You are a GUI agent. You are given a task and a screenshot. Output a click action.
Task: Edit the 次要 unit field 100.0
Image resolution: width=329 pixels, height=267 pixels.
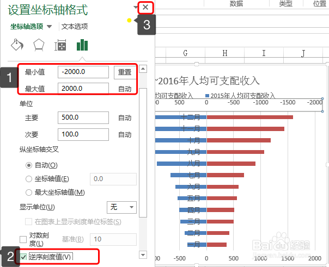[83, 134]
